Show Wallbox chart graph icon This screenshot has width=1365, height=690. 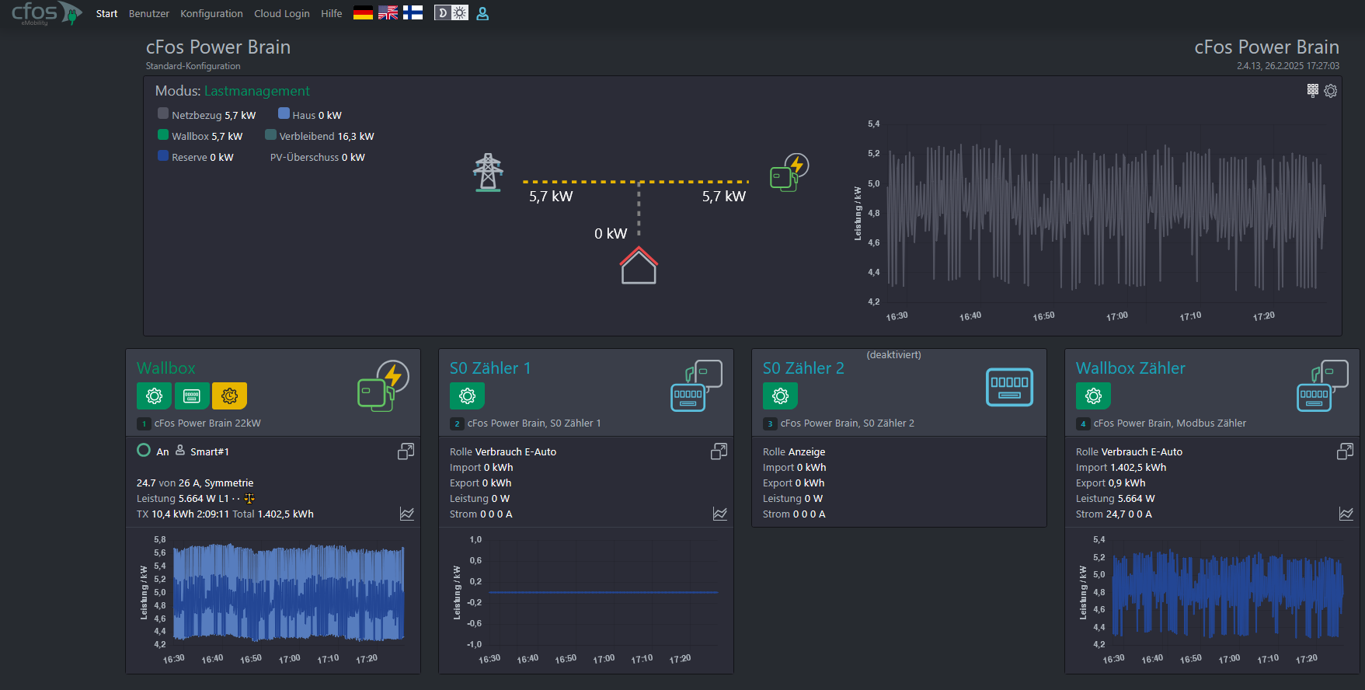[x=407, y=514]
